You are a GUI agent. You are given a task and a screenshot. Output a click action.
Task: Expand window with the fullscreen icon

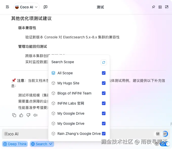pyautogui.click(x=167, y=7)
